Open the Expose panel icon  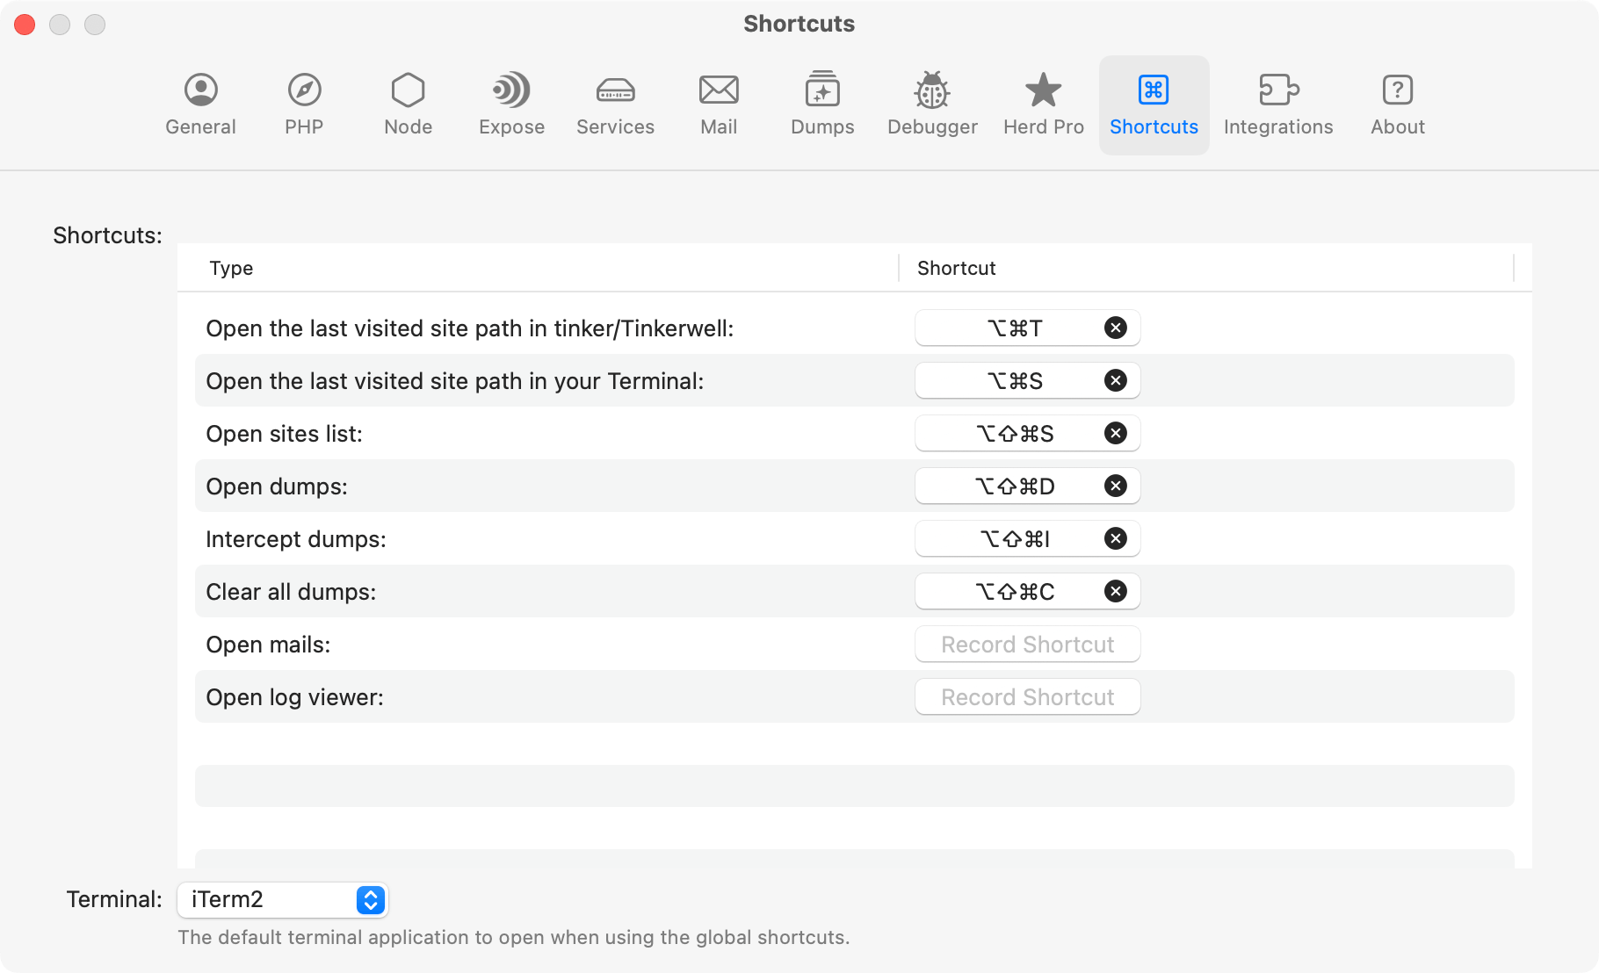pos(510,103)
